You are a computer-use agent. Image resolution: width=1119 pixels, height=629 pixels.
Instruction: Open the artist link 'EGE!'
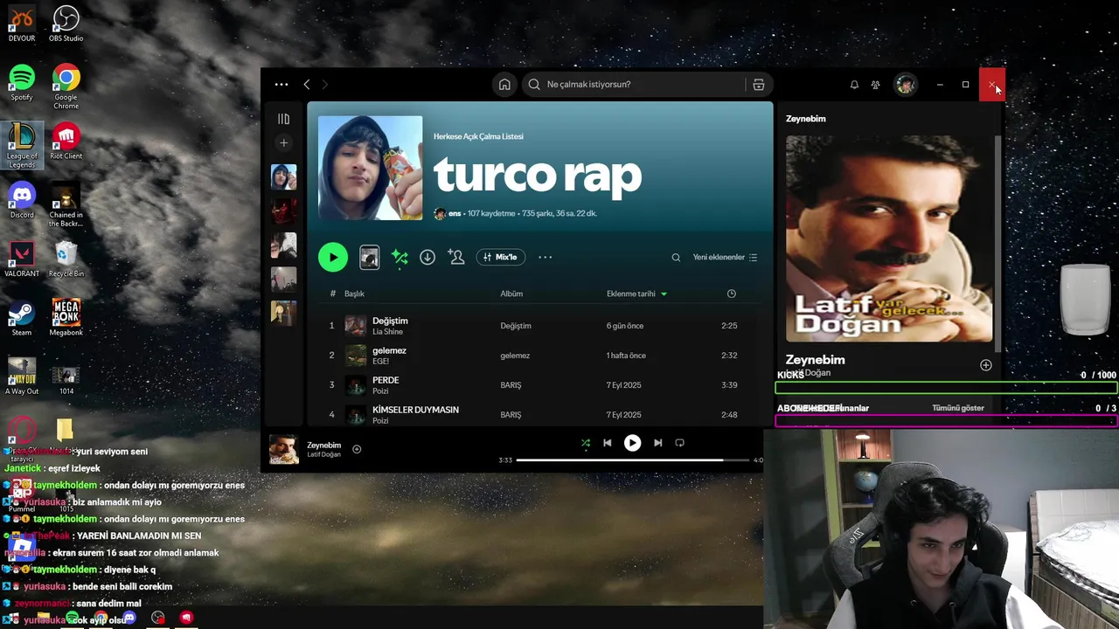click(x=380, y=362)
